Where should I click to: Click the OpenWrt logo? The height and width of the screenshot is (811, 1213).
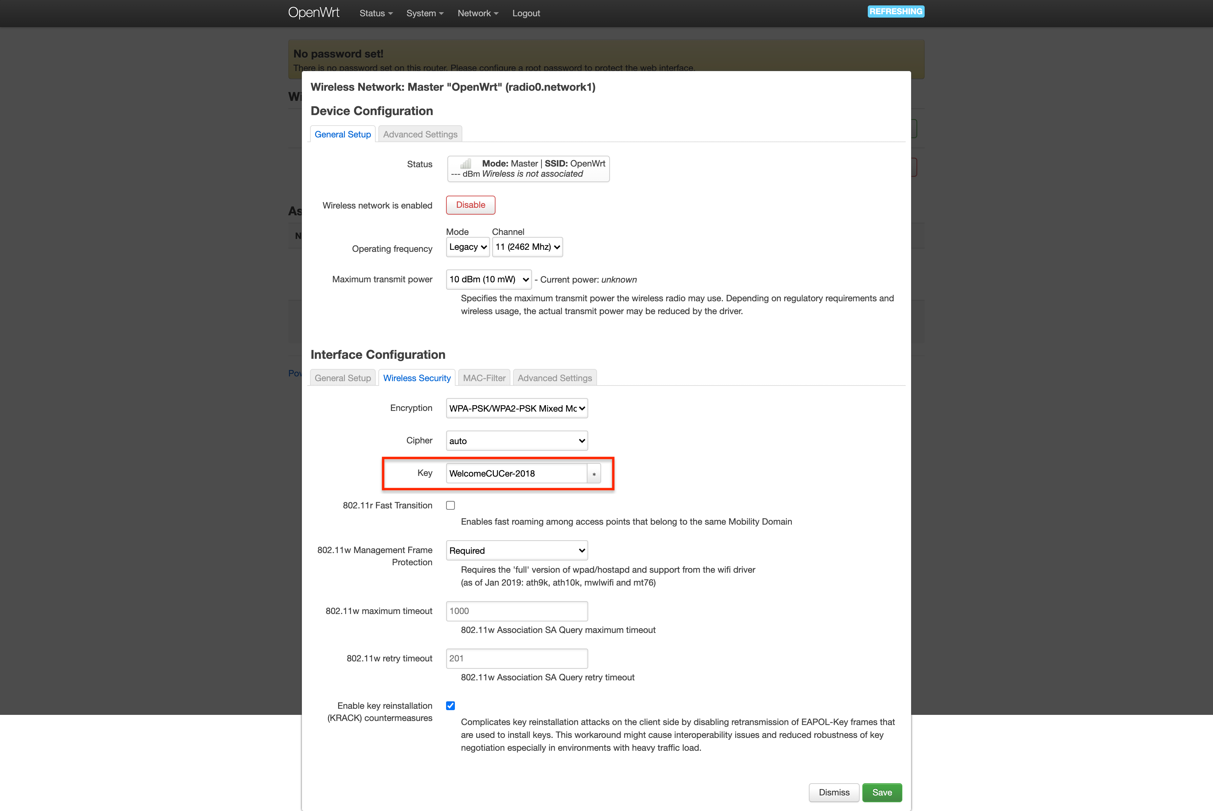tap(313, 13)
